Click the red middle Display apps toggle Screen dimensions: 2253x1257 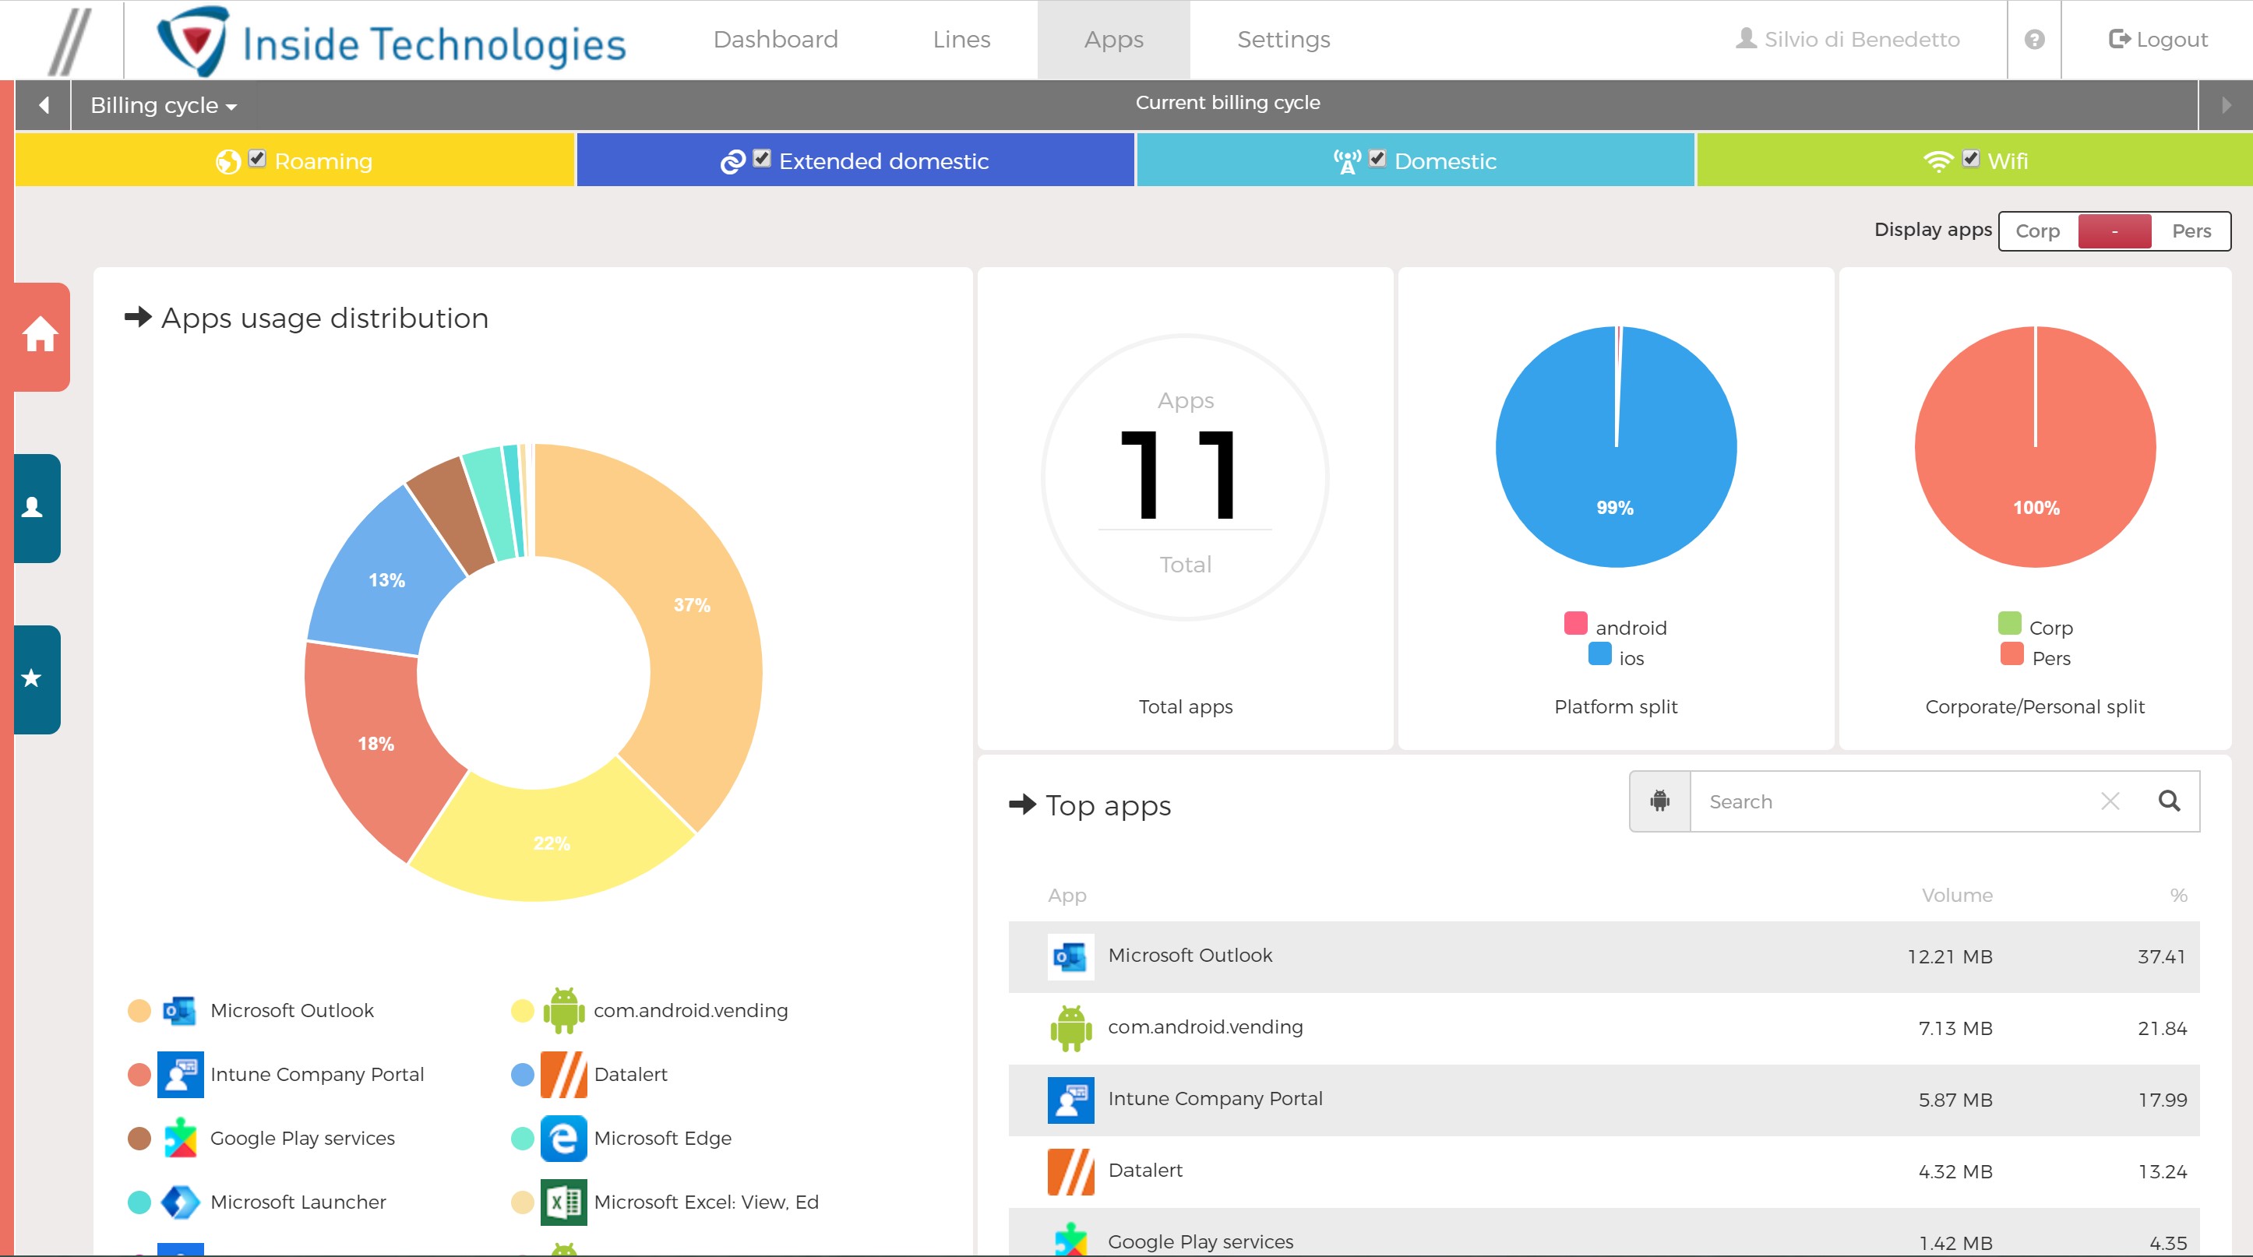(2115, 231)
